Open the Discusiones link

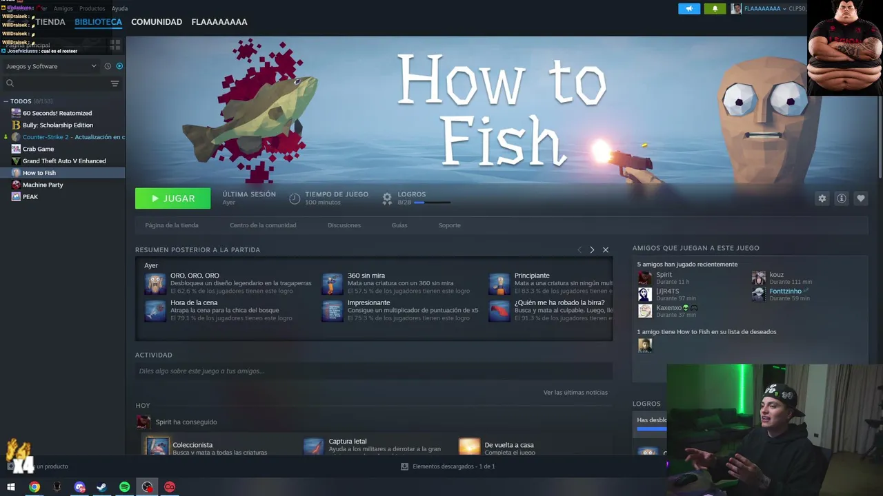(x=344, y=225)
